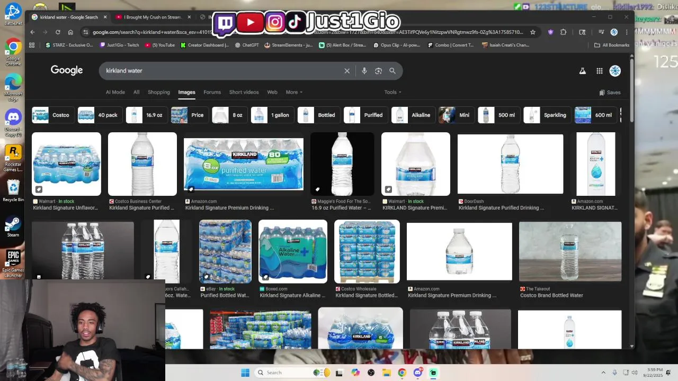Go to the Google logo homepage
This screenshot has height=381, width=678.
tap(67, 70)
